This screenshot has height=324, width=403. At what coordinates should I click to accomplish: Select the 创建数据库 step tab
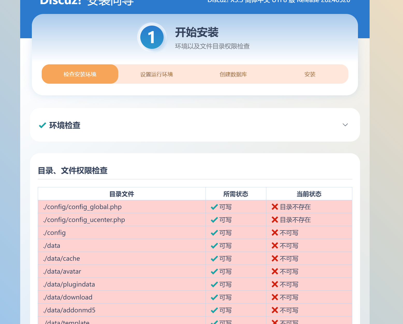coord(233,74)
